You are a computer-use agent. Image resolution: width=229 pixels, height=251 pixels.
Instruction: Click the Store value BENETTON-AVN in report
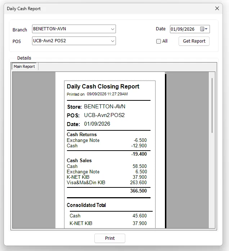[105, 107]
